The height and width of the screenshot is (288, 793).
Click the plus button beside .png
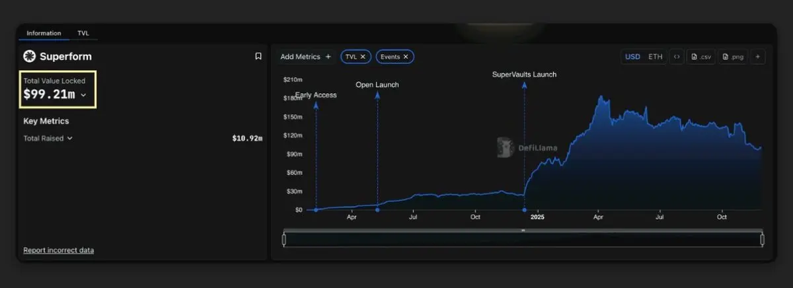[x=757, y=57]
